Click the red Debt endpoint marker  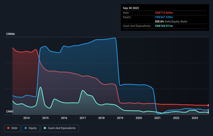point(209,105)
